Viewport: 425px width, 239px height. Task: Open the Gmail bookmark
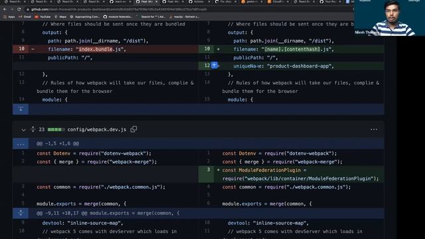click(25, 17)
